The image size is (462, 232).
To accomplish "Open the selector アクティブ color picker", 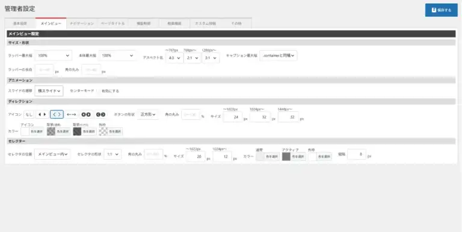I will [294, 157].
